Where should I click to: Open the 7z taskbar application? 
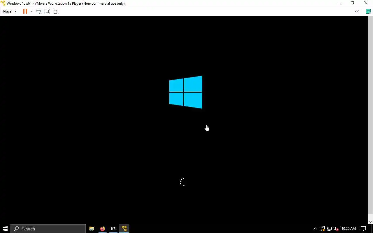(x=113, y=229)
